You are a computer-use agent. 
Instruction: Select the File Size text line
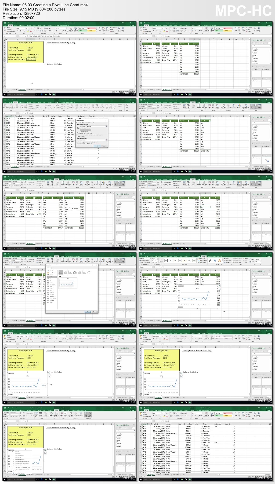click(x=34, y=9)
